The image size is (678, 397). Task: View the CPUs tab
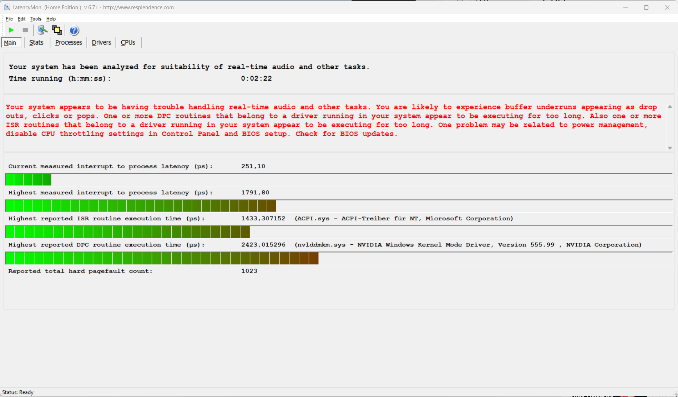coord(128,42)
